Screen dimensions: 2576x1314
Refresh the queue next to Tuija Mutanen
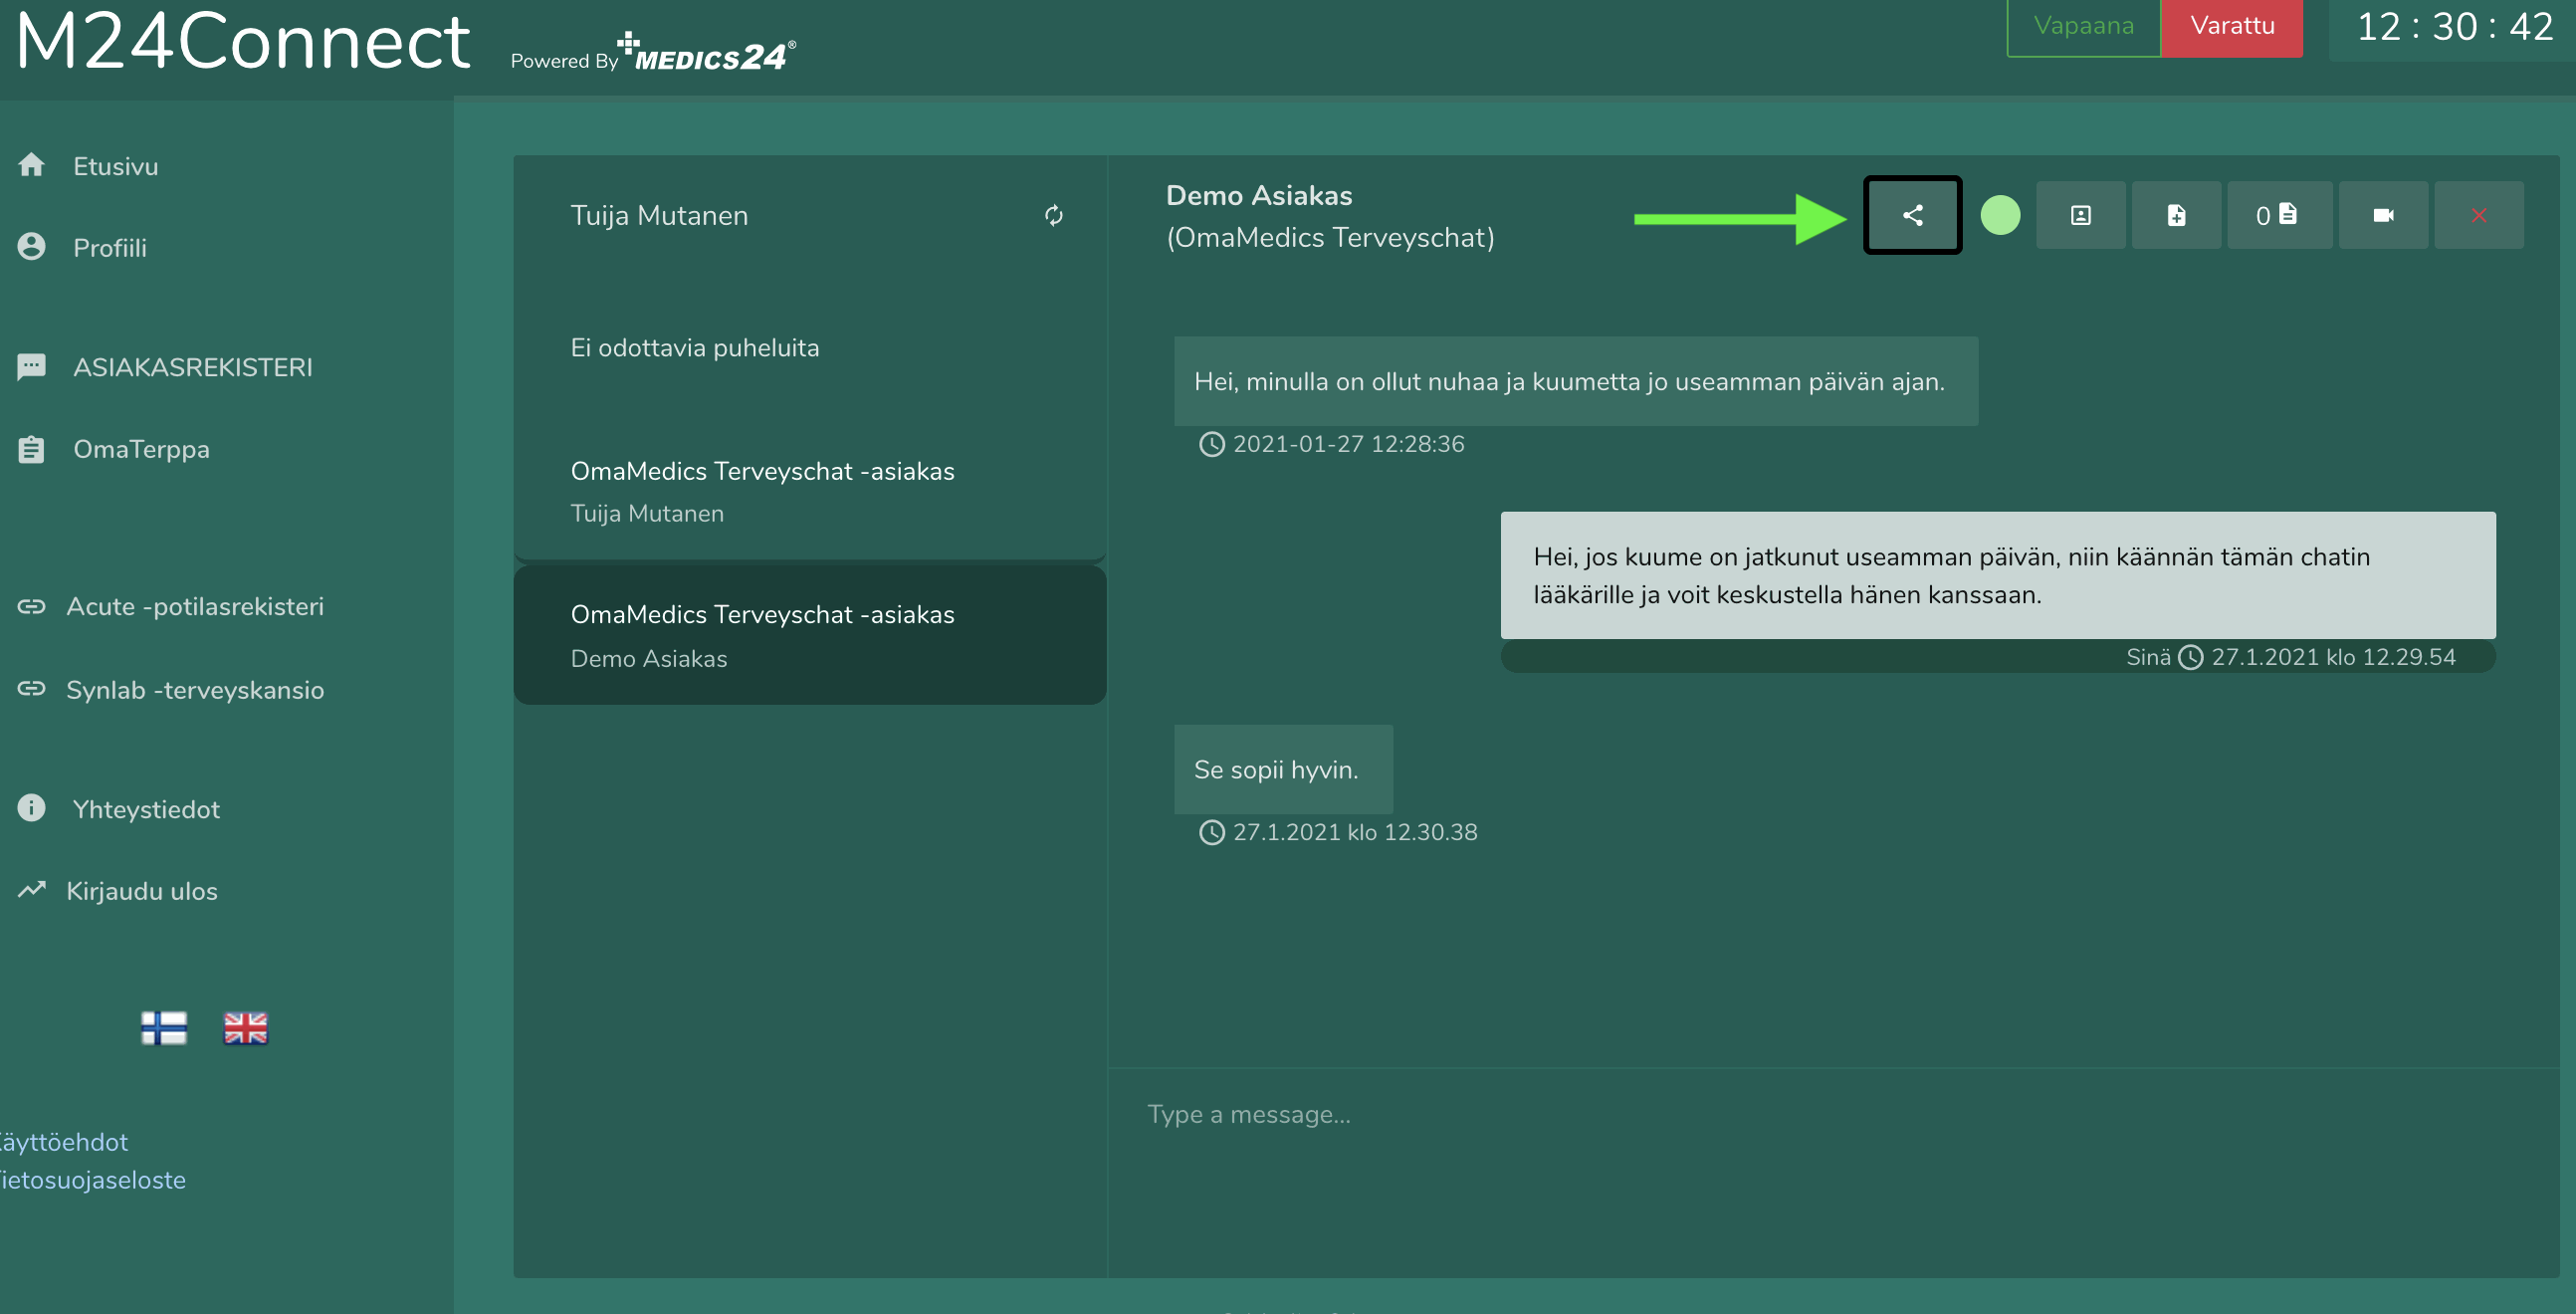(1053, 215)
